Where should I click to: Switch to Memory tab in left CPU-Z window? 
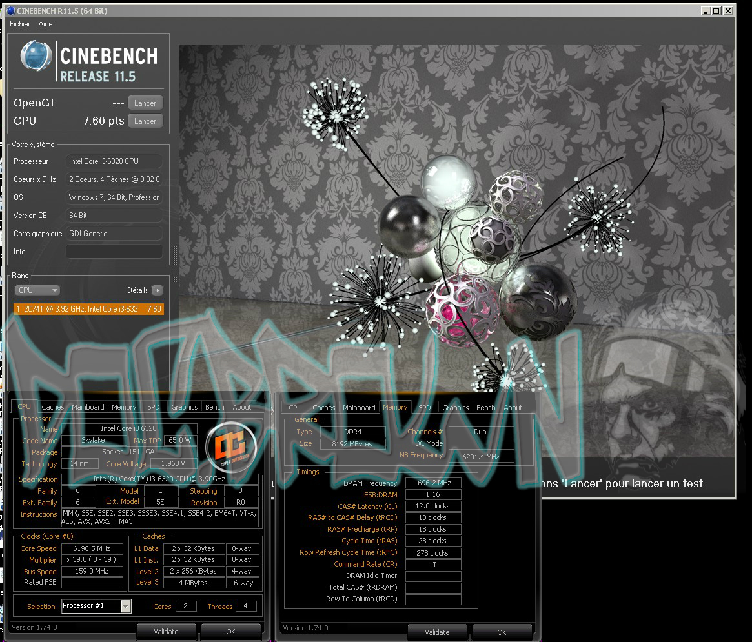pyautogui.click(x=124, y=407)
